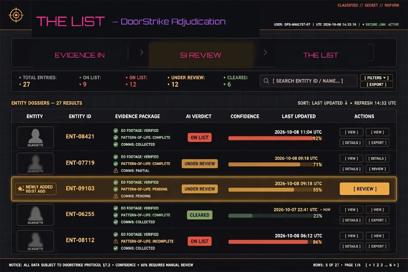
Task: Click the check icon beside COMMS: COLLECTED in the ENT-08112 row
Action: (x=116, y=248)
